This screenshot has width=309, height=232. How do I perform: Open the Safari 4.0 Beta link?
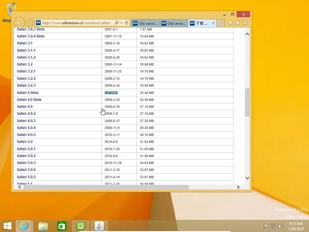pyautogui.click(x=29, y=99)
